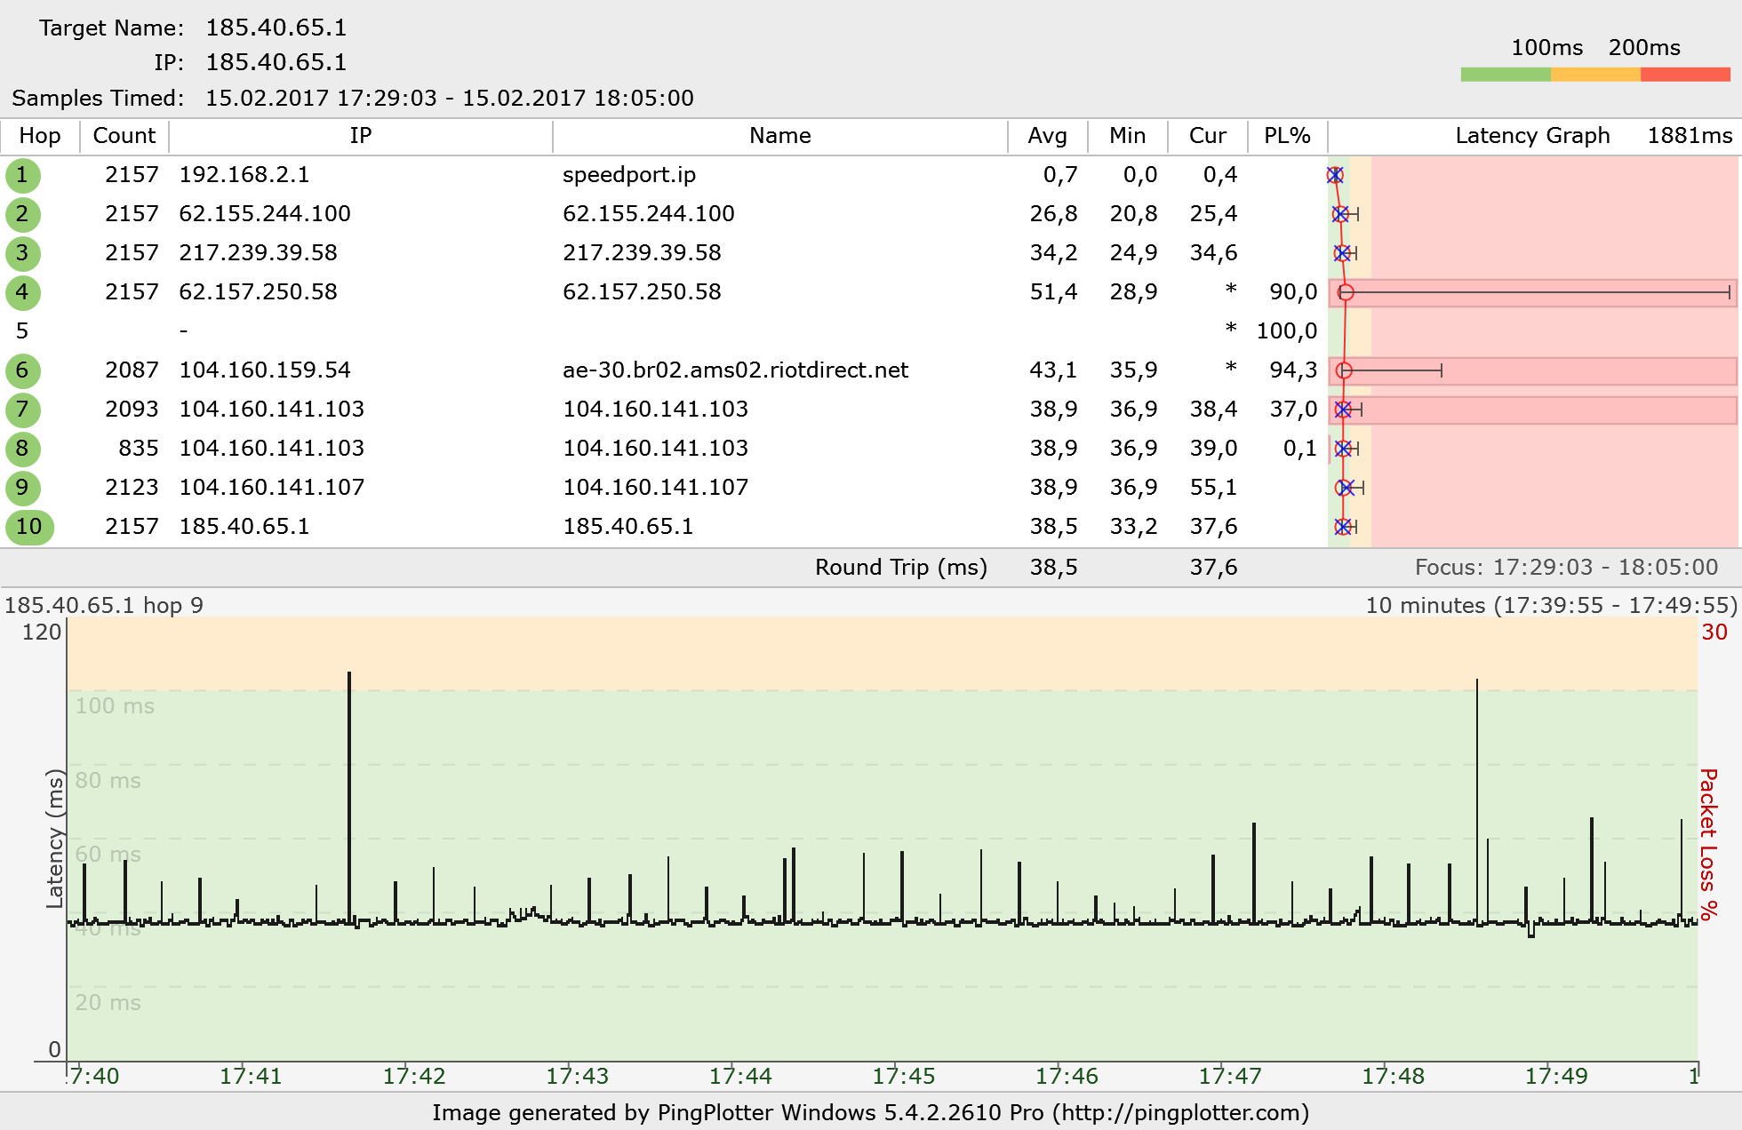
Task: Click the green hop 6 circle icon
Action: point(22,370)
